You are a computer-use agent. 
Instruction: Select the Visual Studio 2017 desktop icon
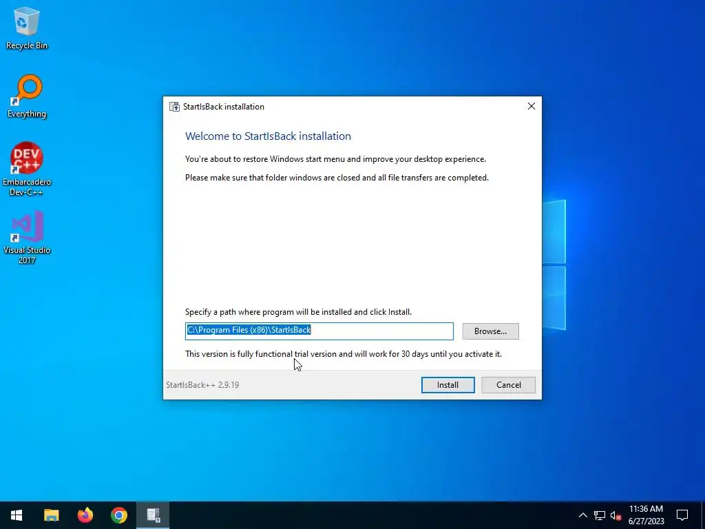pyautogui.click(x=27, y=238)
